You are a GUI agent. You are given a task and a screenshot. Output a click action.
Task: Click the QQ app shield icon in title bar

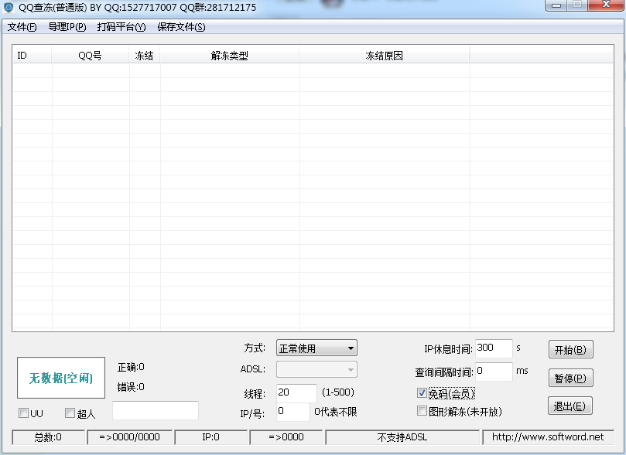pyautogui.click(x=9, y=7)
